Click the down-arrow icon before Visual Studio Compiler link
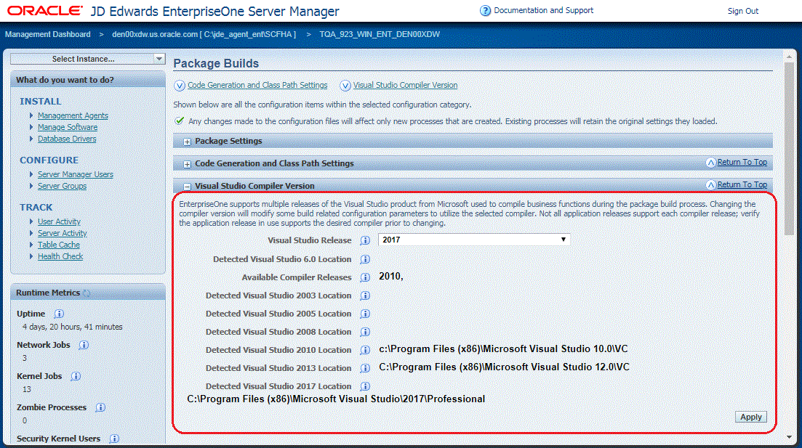This screenshot has width=802, height=448. point(345,85)
